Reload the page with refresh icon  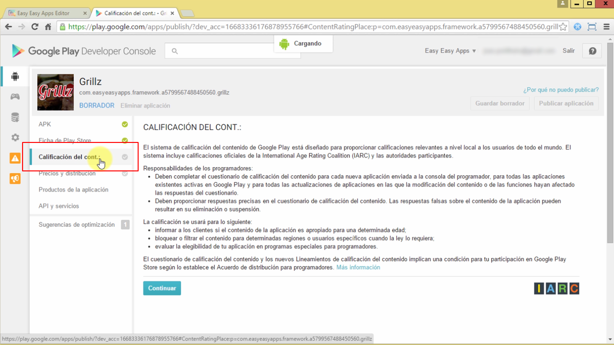tap(35, 27)
